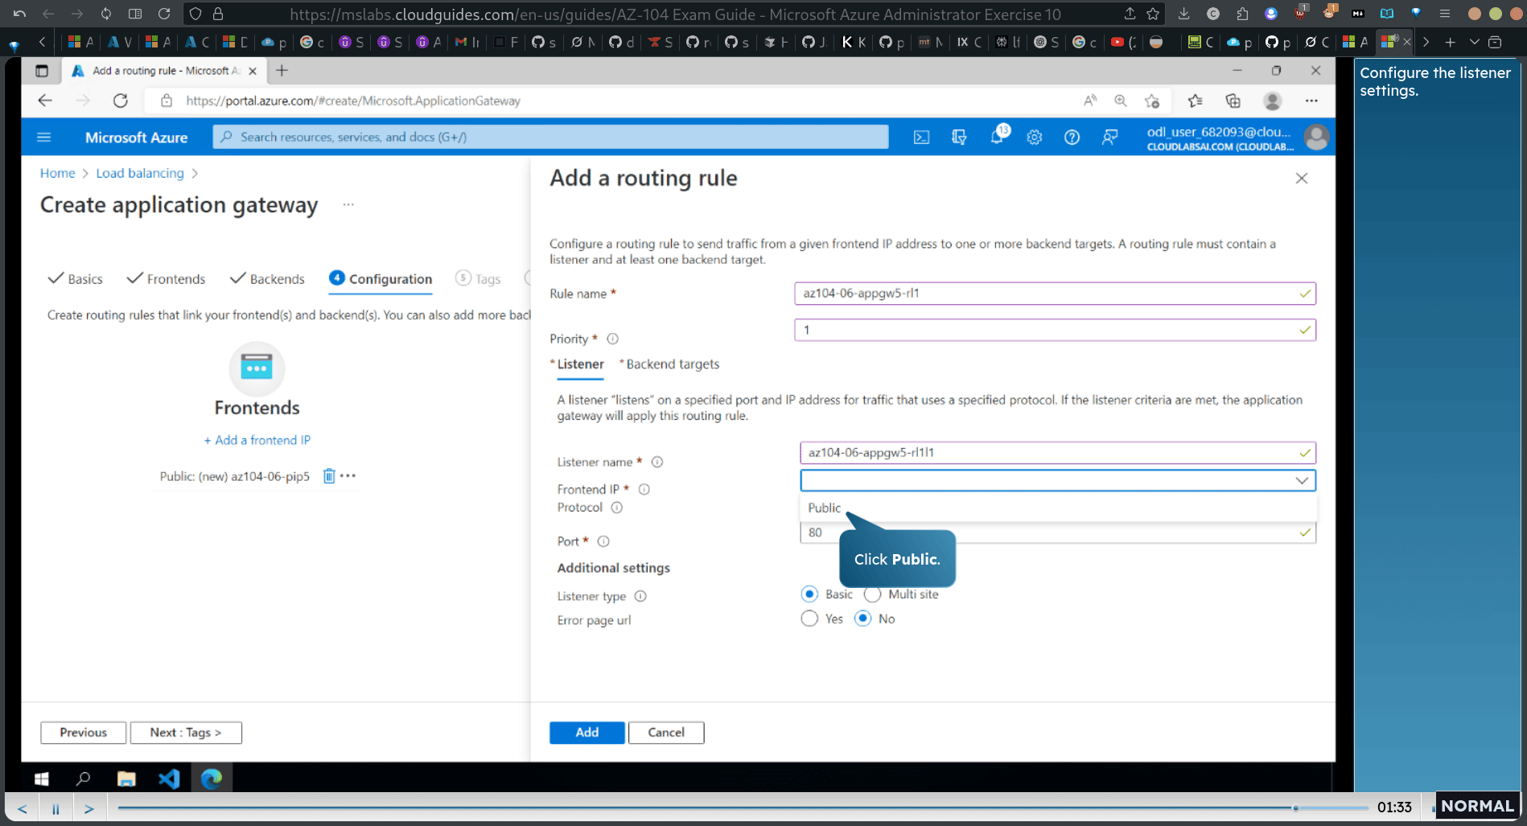Open File Explorer from taskbar
Image resolution: width=1527 pixels, height=826 pixels.
click(x=126, y=779)
